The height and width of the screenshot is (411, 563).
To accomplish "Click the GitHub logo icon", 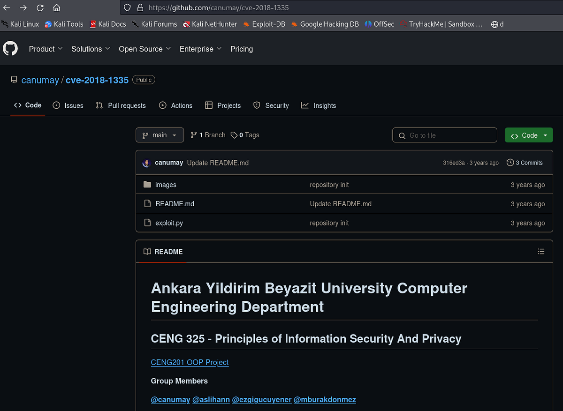I will coord(10,49).
